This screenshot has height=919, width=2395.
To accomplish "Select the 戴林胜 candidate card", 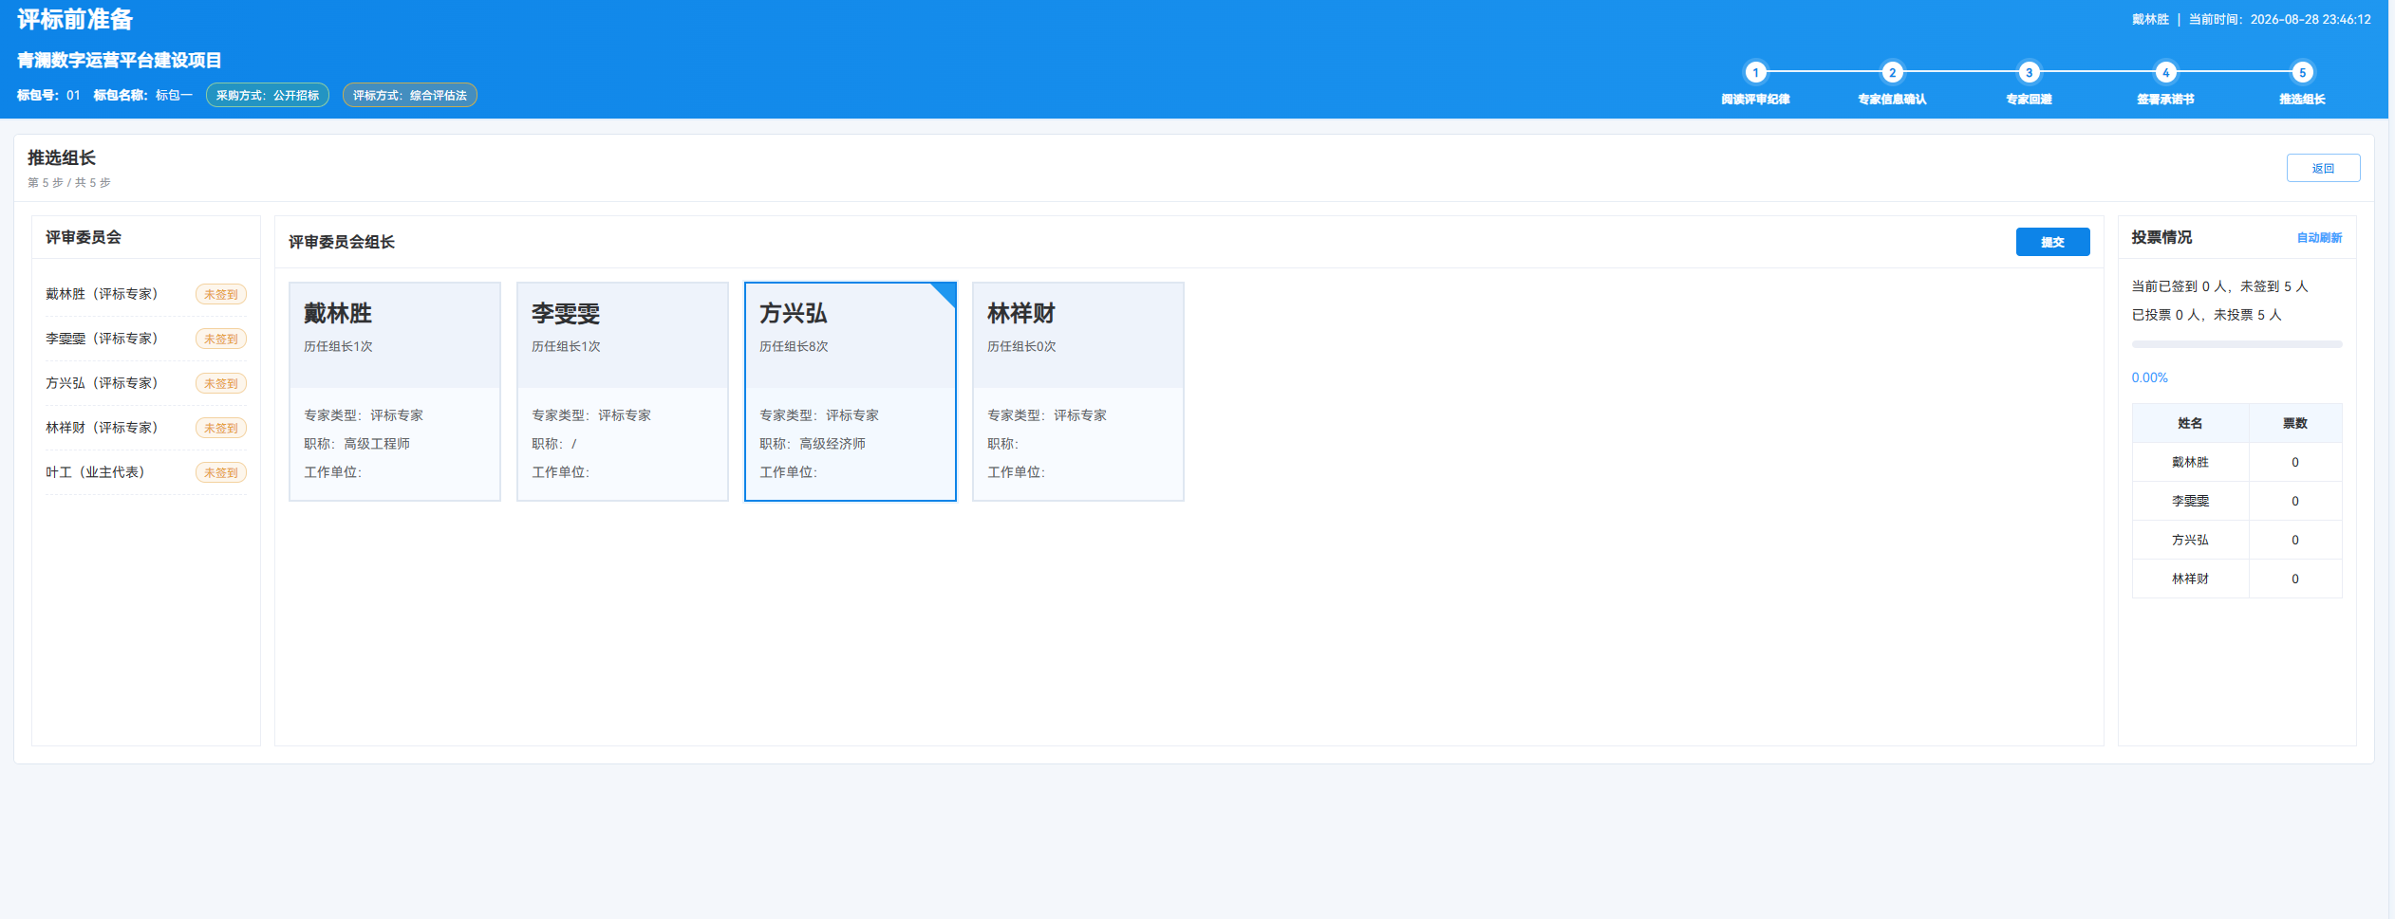I will coord(395,392).
